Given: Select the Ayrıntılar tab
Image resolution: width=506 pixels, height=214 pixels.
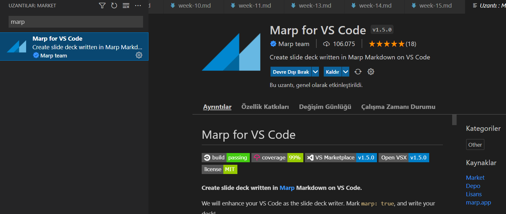Looking at the screenshot, I should [x=217, y=107].
